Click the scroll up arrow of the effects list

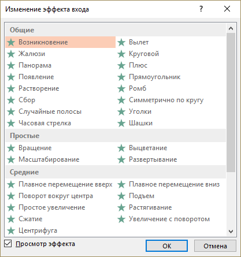pos(231,28)
